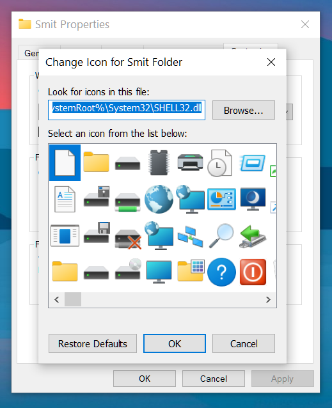Select the networked computers icon

[x=190, y=237]
